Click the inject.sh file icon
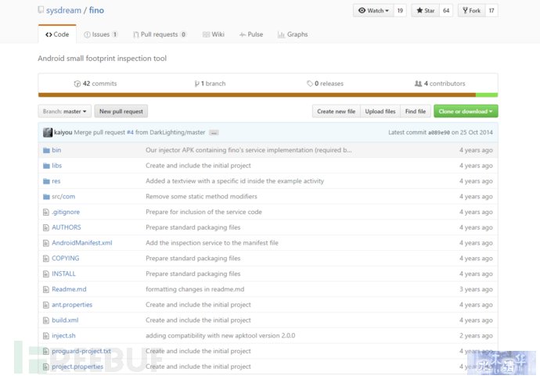 [46, 336]
